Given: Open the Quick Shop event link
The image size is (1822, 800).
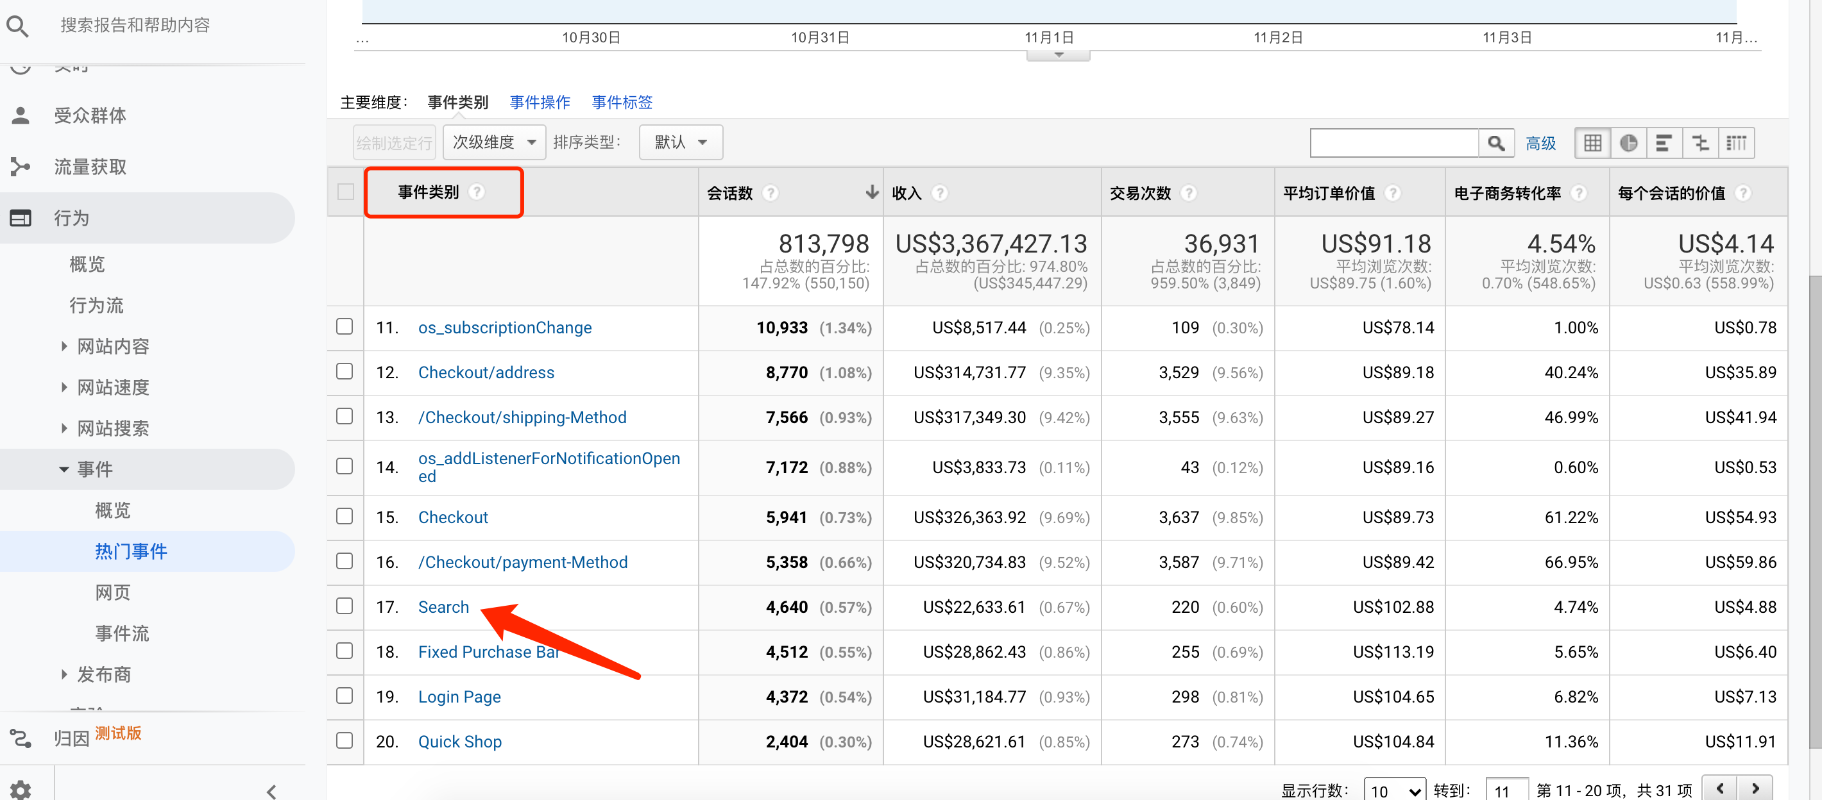Looking at the screenshot, I should click(460, 741).
